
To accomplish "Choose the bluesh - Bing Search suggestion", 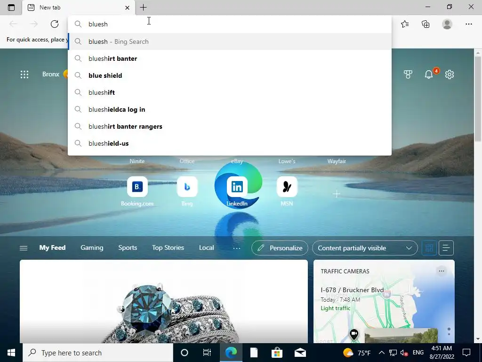I will [x=230, y=41].
